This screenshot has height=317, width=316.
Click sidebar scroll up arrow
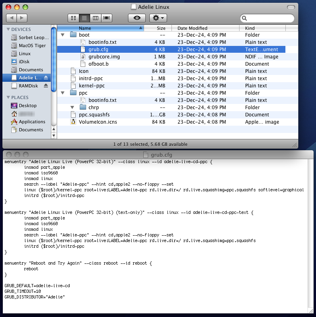[x=54, y=129]
